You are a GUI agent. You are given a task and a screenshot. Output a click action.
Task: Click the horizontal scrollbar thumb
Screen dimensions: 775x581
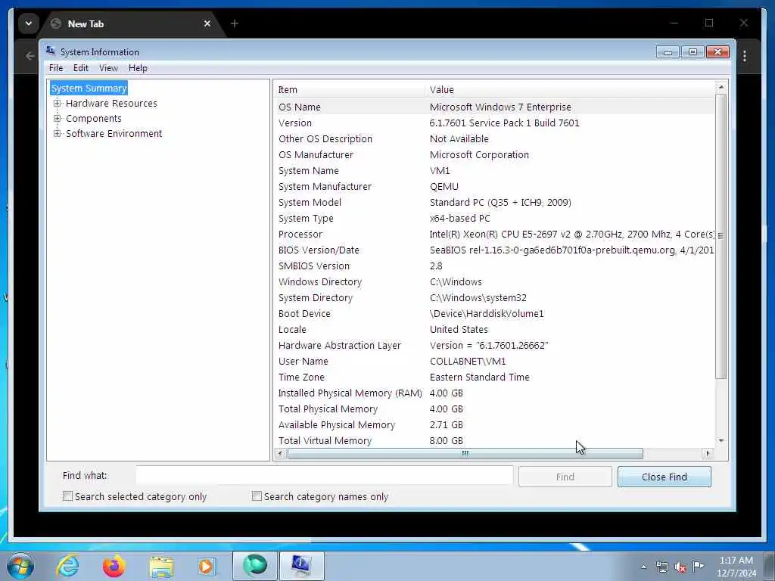point(465,453)
